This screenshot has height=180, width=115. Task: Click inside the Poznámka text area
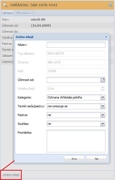(x=76, y=141)
